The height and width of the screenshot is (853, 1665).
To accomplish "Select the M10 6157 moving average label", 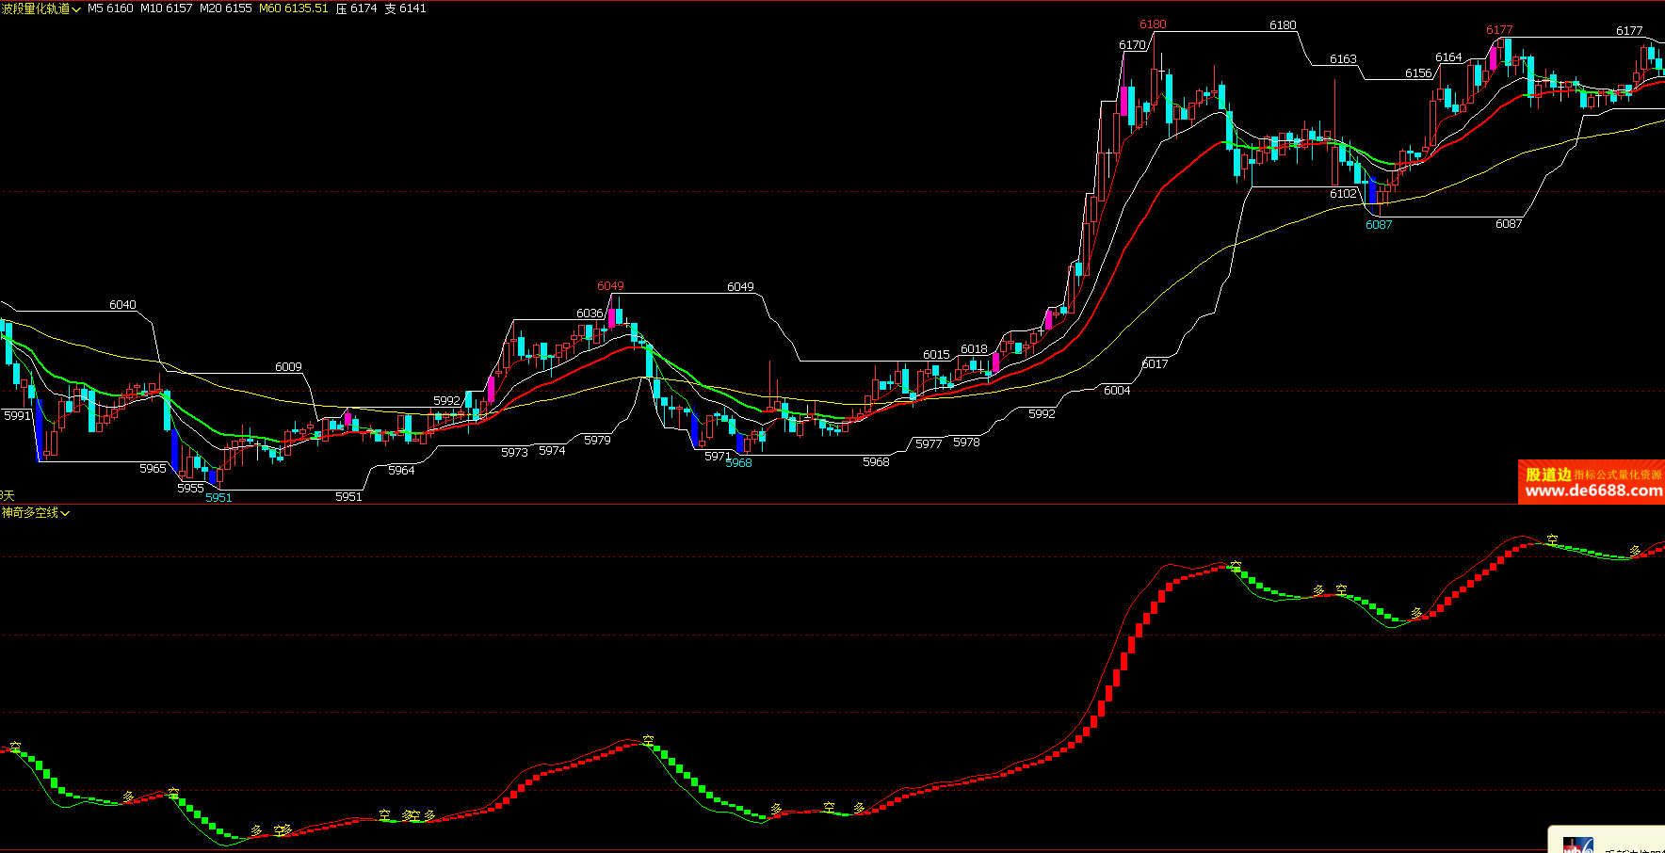I will [166, 8].
